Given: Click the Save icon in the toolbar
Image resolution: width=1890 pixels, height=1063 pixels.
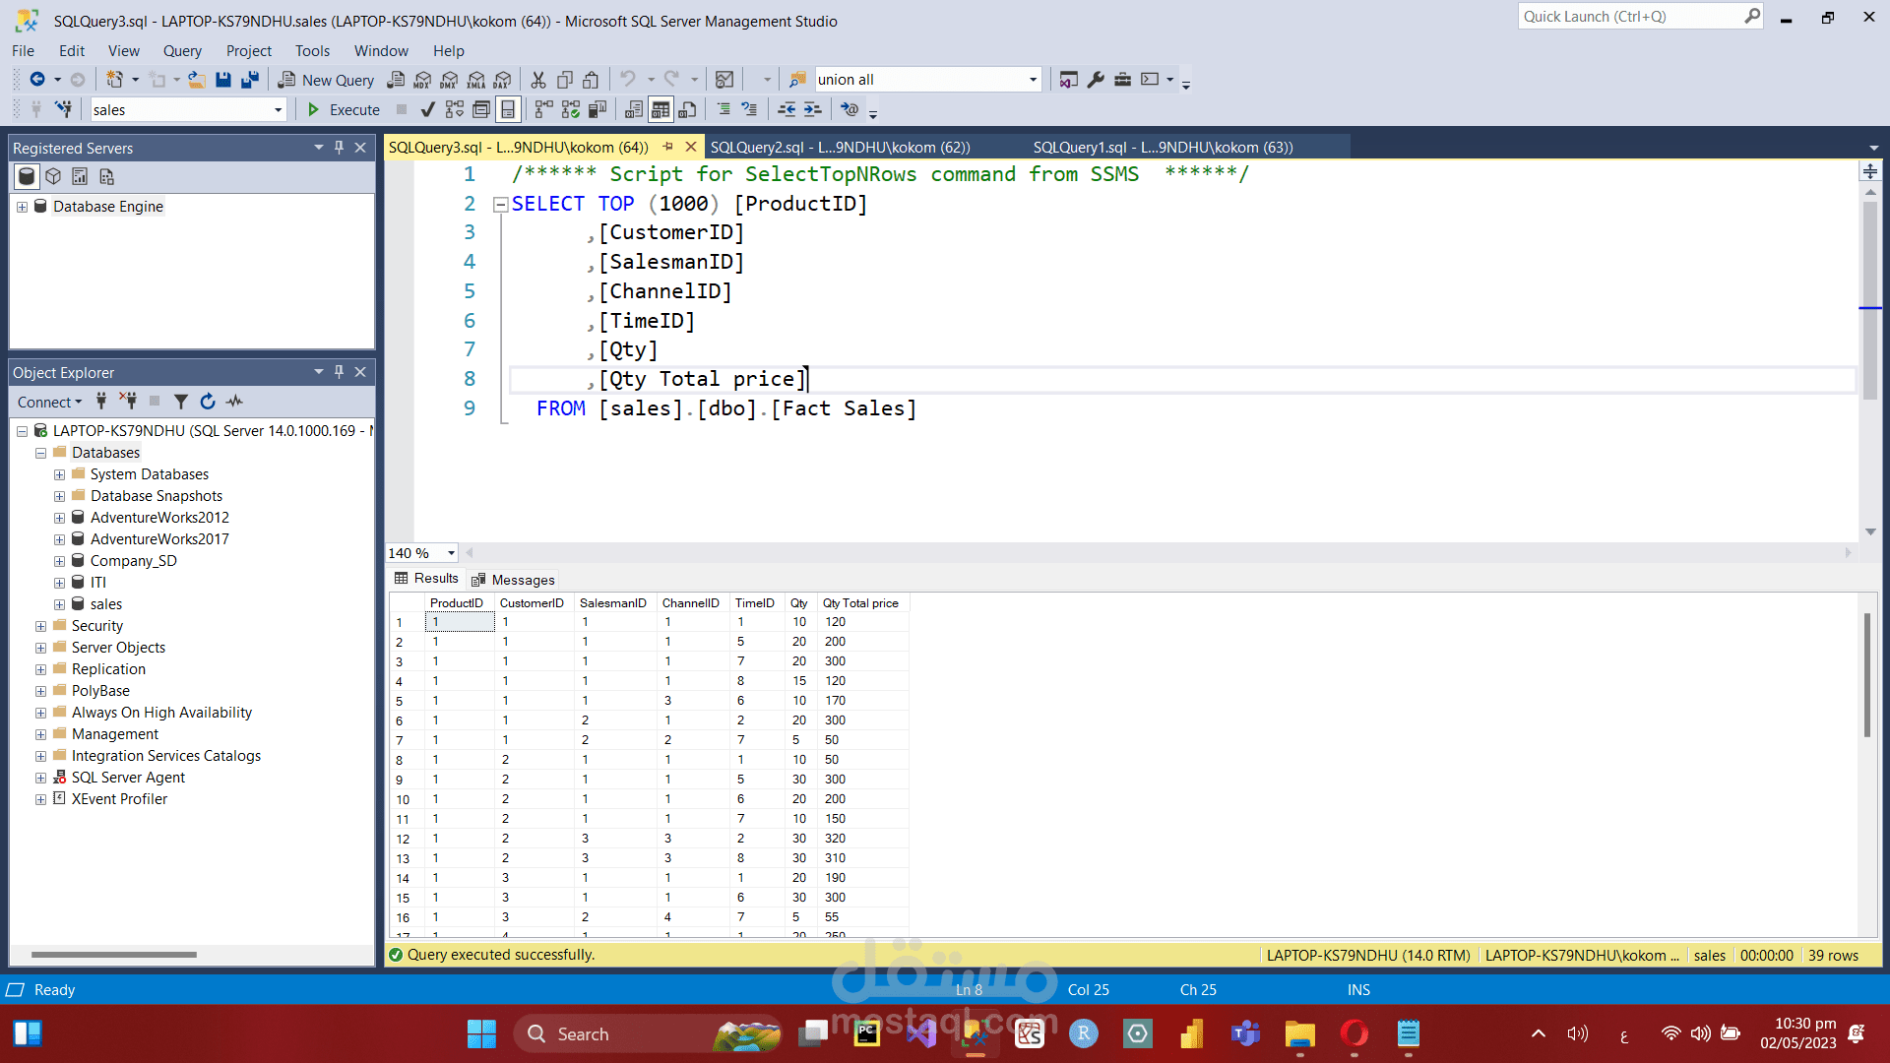Looking at the screenshot, I should click(223, 80).
